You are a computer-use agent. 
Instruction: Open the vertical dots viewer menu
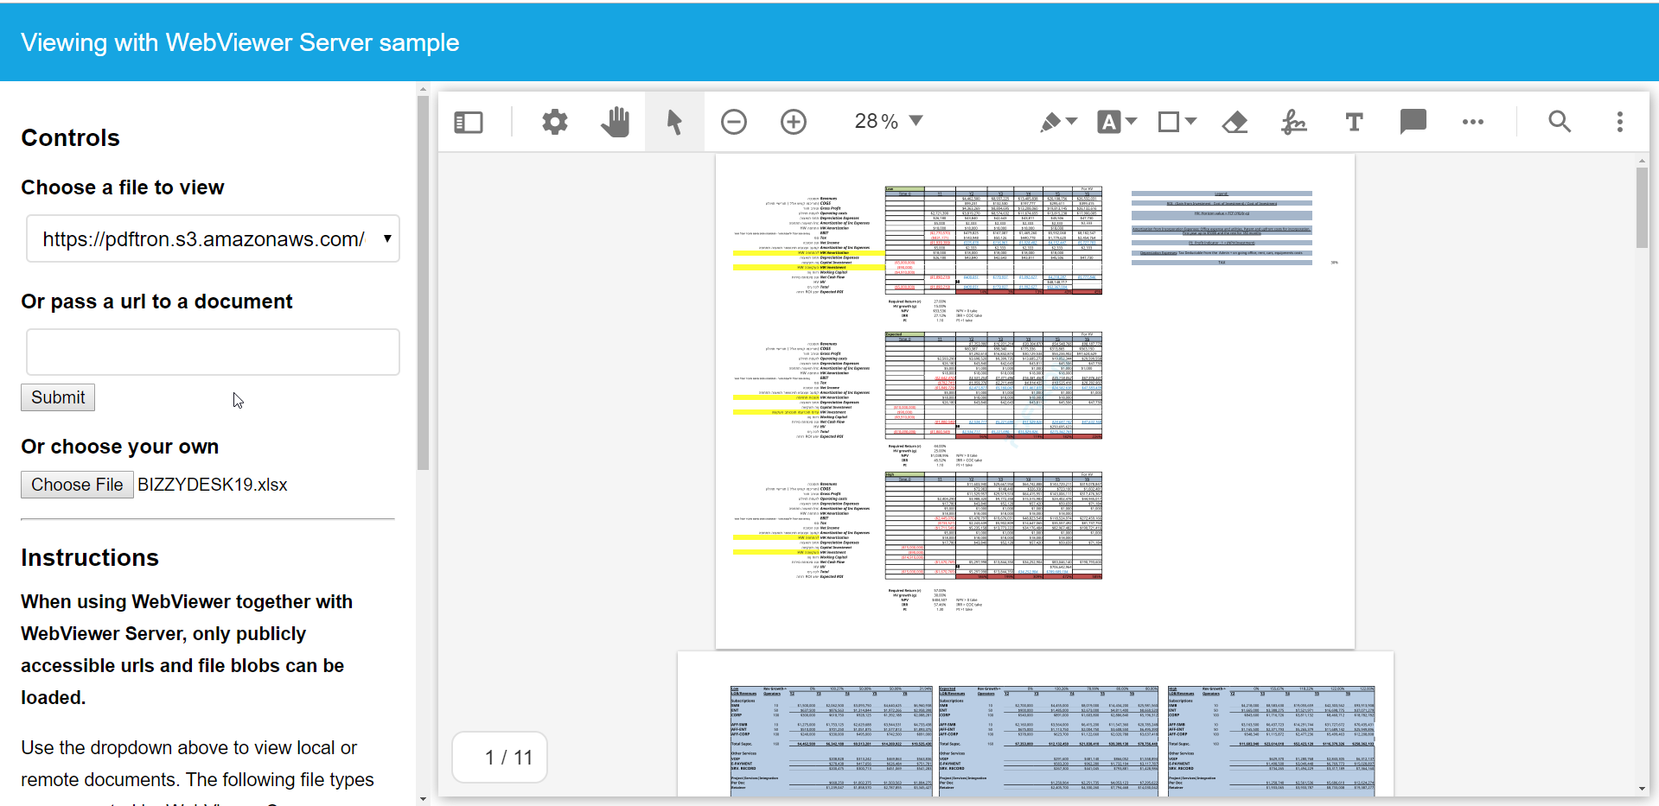pyautogui.click(x=1620, y=122)
